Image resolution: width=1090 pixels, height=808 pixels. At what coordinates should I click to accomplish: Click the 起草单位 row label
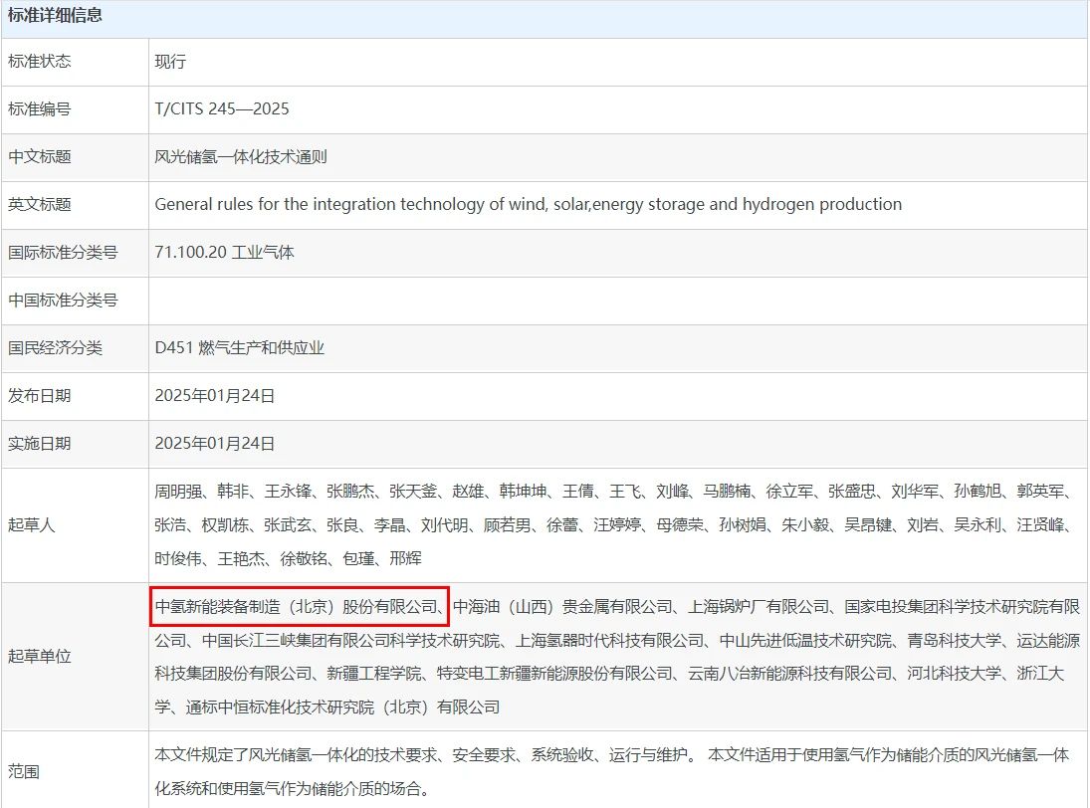point(40,657)
